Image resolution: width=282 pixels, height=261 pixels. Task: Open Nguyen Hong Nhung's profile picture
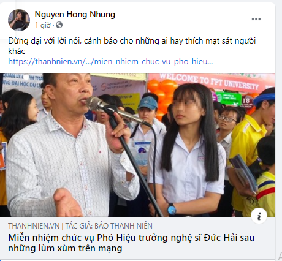click(19, 20)
